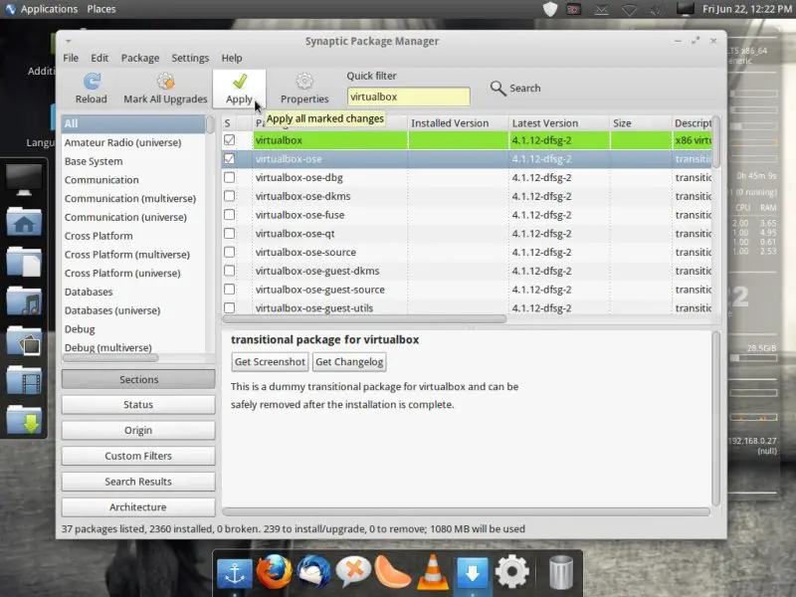Click the Get Screenshot button
The height and width of the screenshot is (597, 796).
[x=270, y=362]
